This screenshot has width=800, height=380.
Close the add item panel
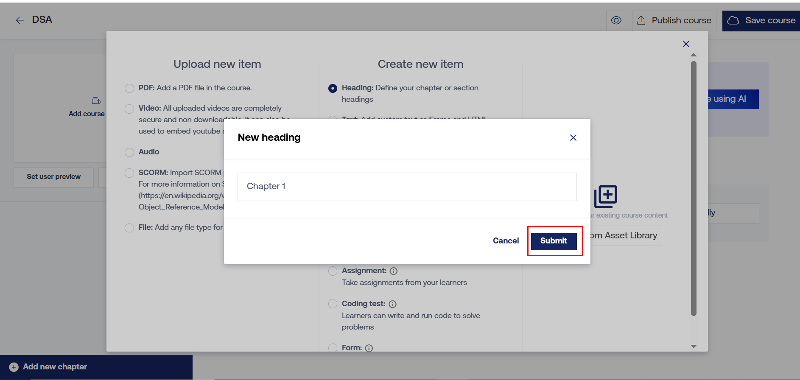tap(686, 44)
